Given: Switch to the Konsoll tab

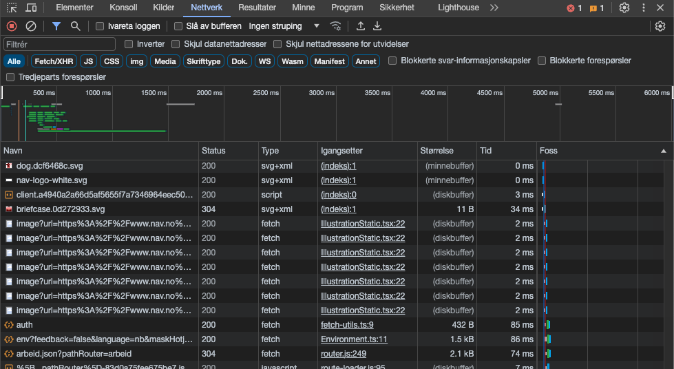Looking at the screenshot, I should (x=123, y=8).
